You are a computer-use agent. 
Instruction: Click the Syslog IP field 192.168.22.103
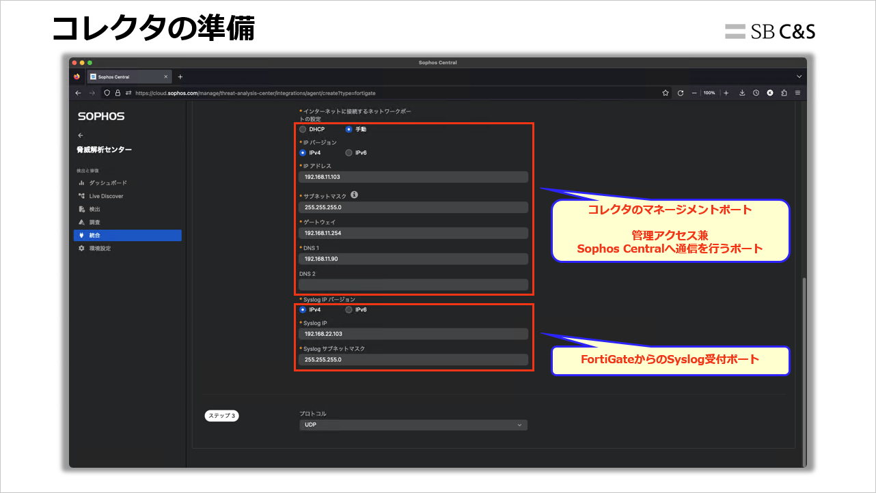click(413, 334)
